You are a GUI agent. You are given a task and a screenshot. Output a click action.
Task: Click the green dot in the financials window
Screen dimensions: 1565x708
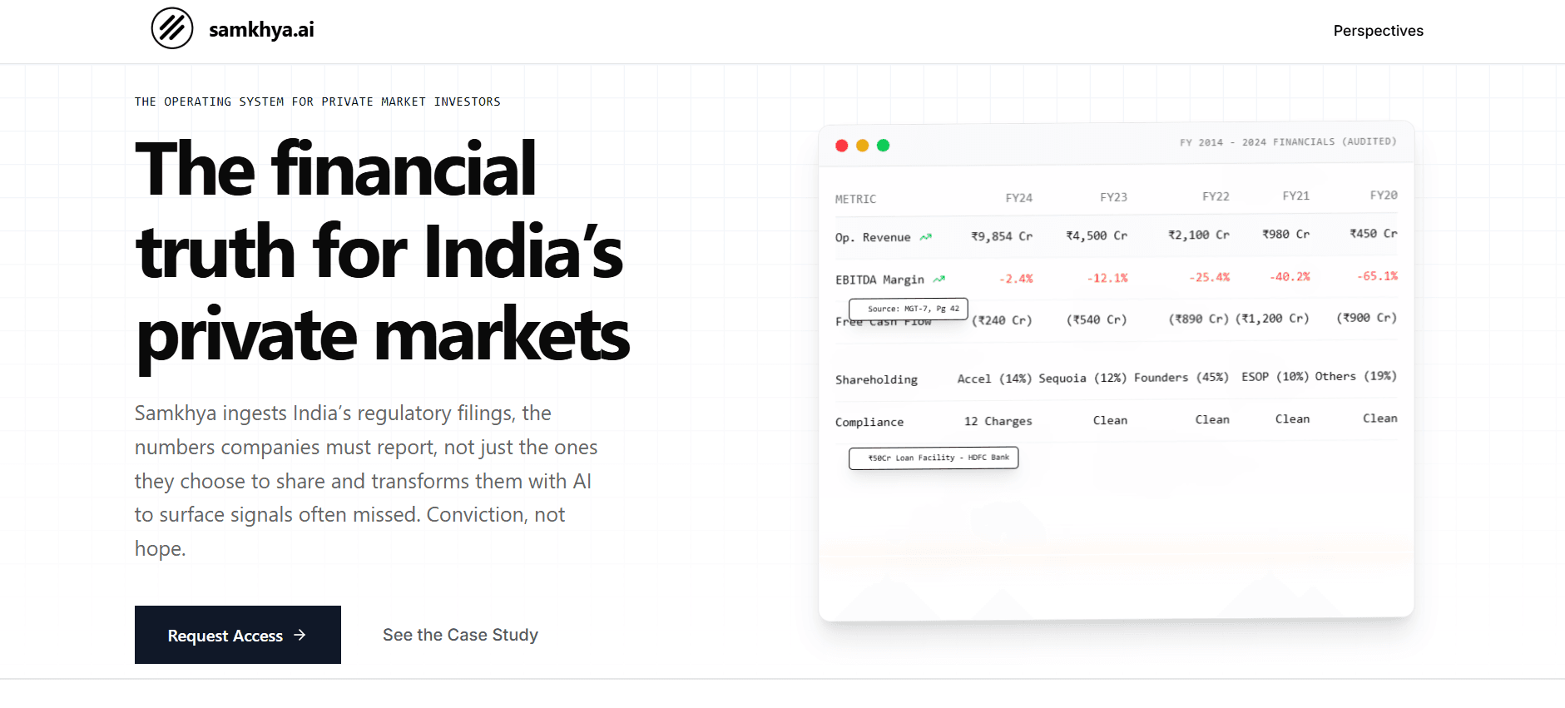pyautogui.click(x=884, y=146)
